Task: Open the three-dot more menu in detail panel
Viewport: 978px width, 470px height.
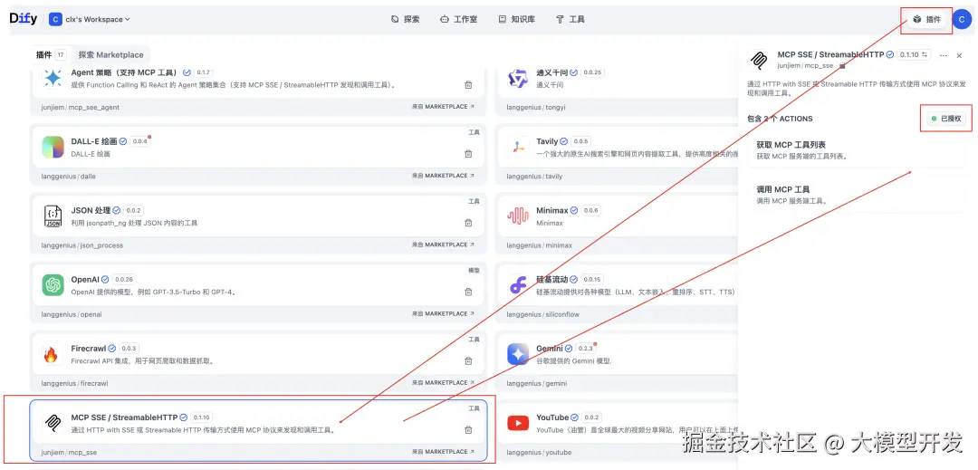Action: click(x=943, y=55)
